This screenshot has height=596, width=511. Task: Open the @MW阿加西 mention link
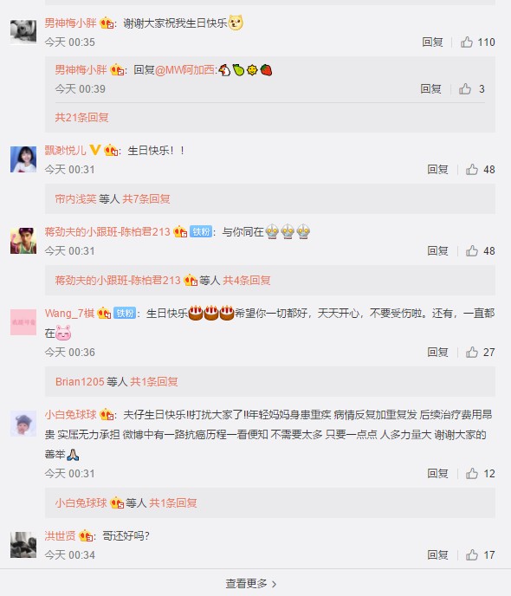[x=185, y=70]
